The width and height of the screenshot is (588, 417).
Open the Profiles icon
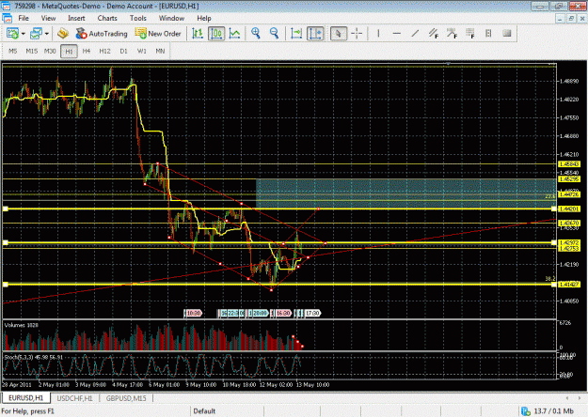(x=37, y=34)
